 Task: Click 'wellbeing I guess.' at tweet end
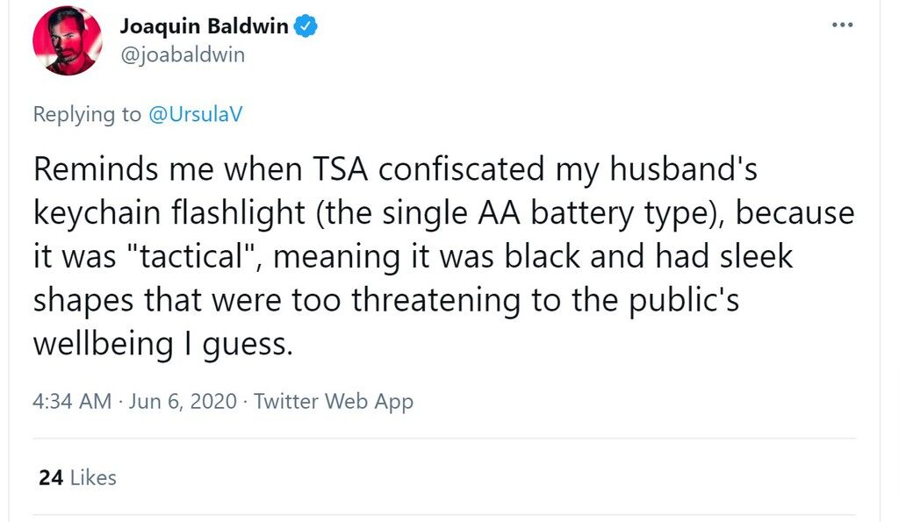click(163, 345)
